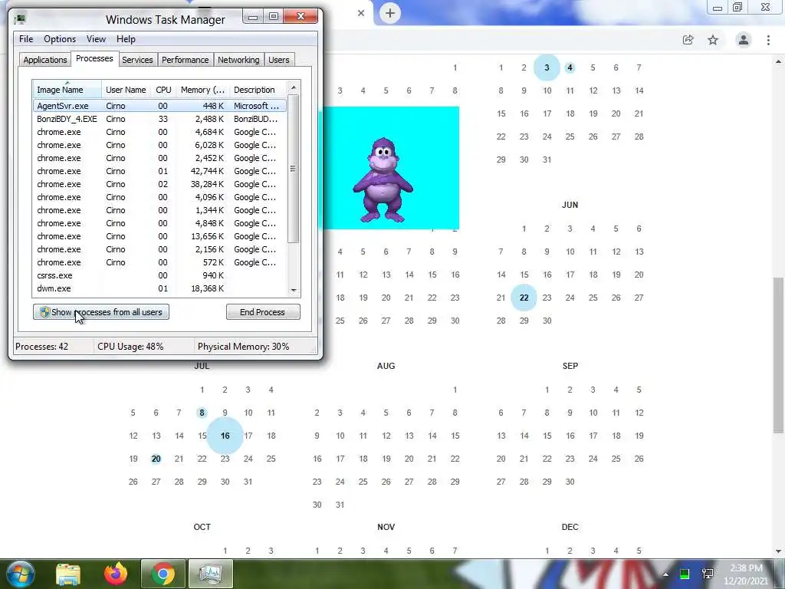Click the Physical Memory 30% status
The height and width of the screenshot is (589, 785).
pyautogui.click(x=243, y=347)
